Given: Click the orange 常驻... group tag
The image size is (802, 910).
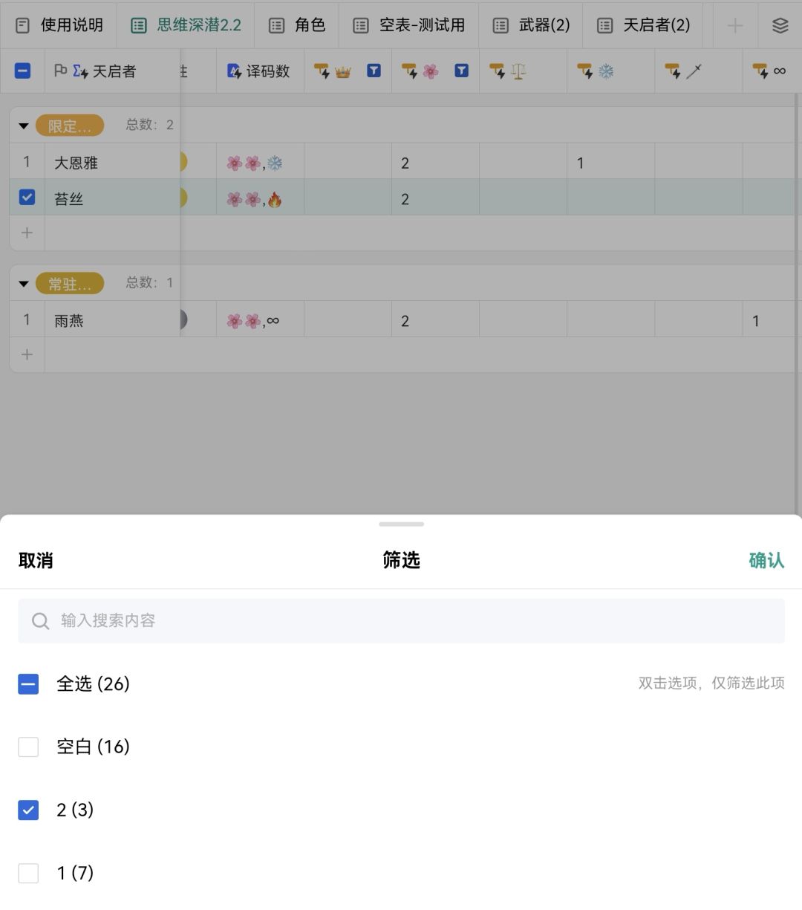Looking at the screenshot, I should 70,283.
